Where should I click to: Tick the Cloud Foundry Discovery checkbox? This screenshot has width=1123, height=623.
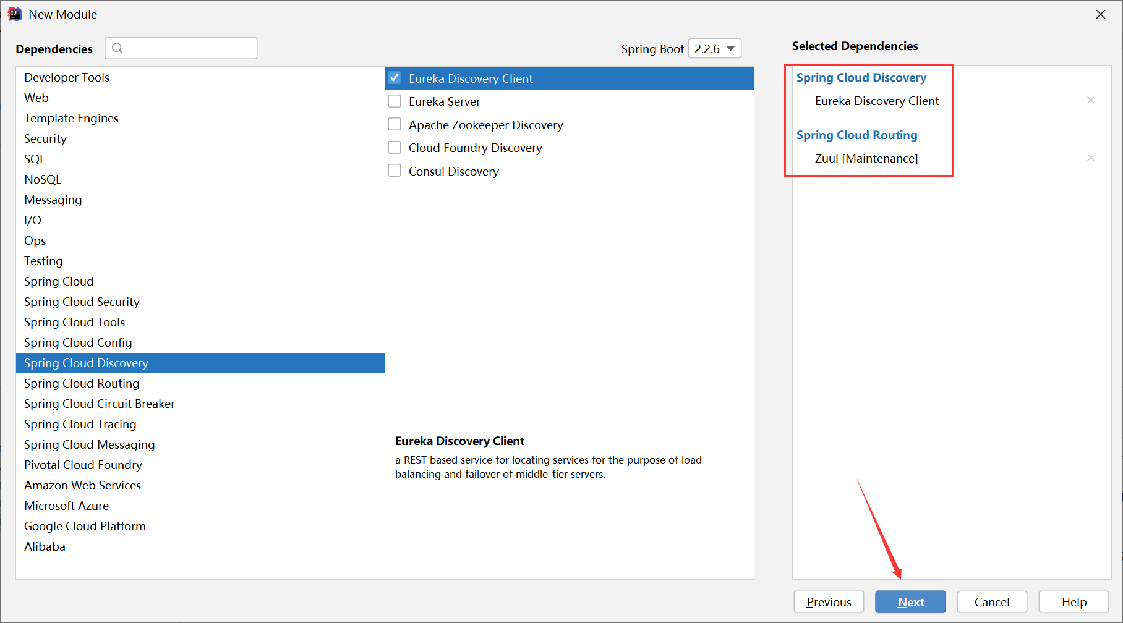(x=395, y=147)
